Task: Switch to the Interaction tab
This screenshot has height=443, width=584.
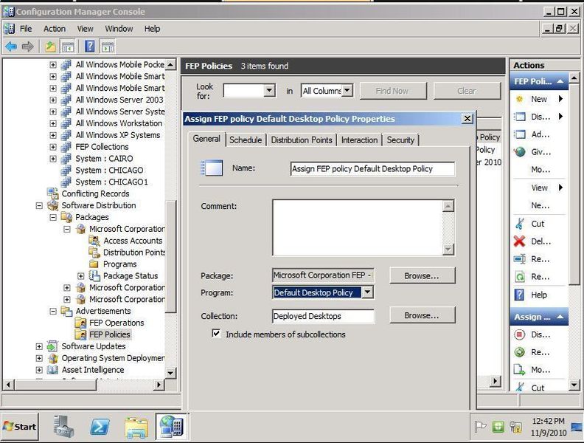Action: 359,140
